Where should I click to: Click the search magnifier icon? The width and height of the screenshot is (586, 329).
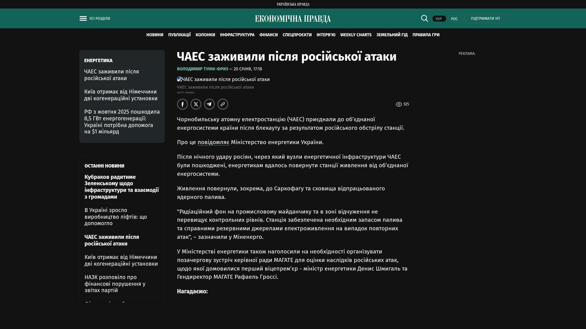point(425,18)
